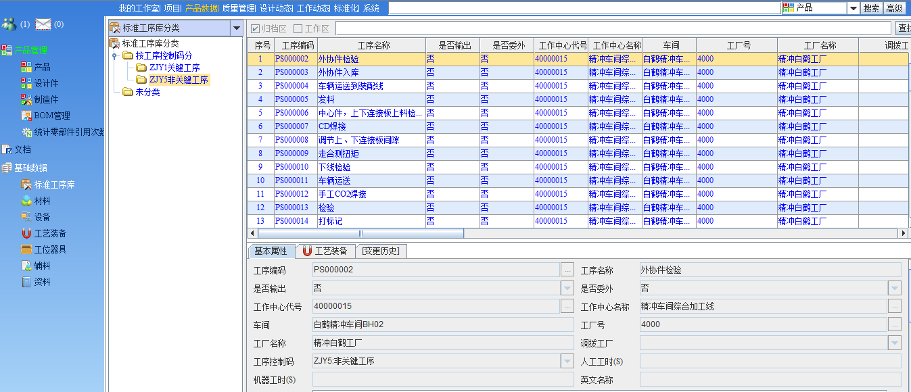Click the filter input beside 工作区

click(613, 28)
